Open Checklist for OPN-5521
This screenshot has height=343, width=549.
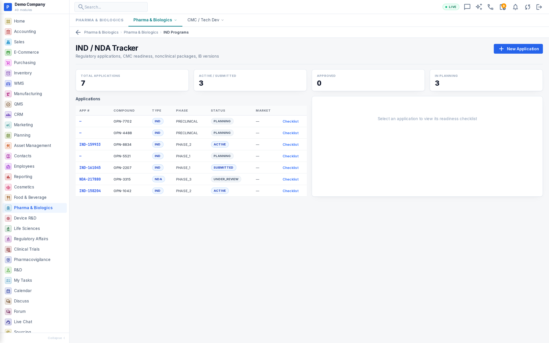[290, 156]
